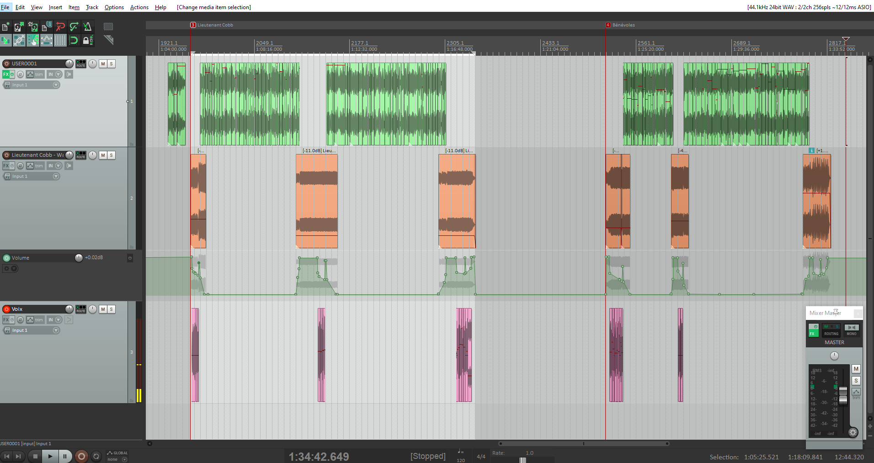Click the triangular ruler toolbar icon
Viewport: 874px width, 463px height.
click(x=108, y=40)
